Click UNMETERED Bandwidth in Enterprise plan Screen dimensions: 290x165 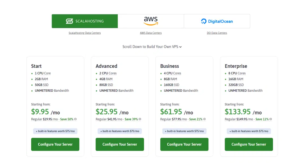pyautogui.click(x=246, y=91)
